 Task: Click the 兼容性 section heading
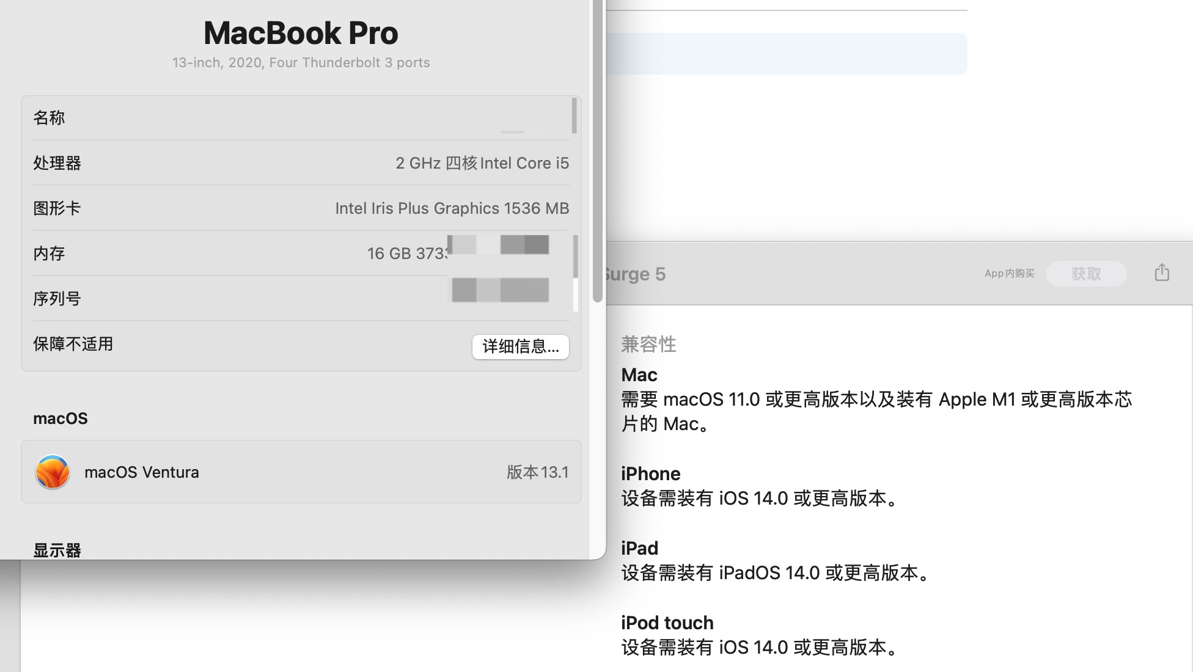[x=648, y=344]
